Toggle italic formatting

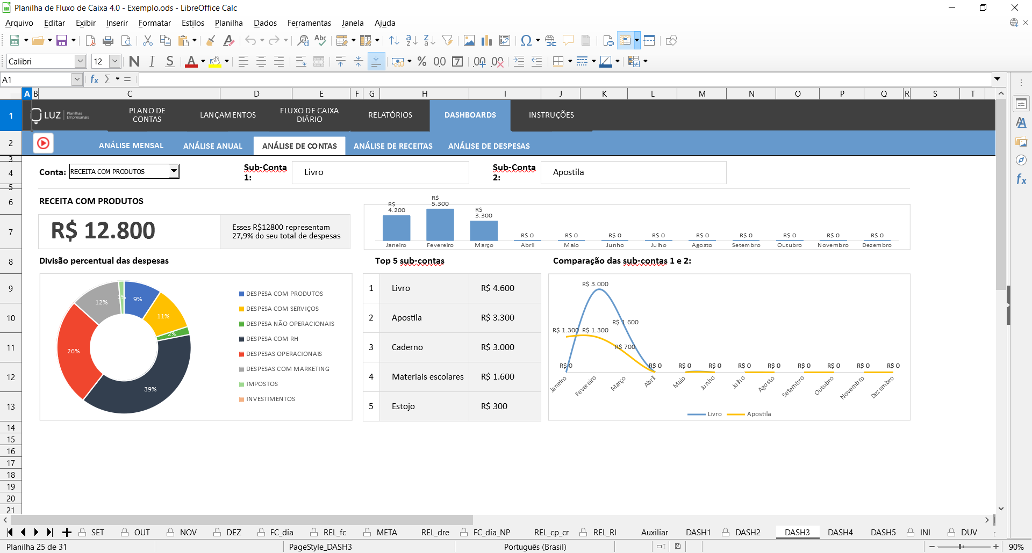[x=152, y=62]
